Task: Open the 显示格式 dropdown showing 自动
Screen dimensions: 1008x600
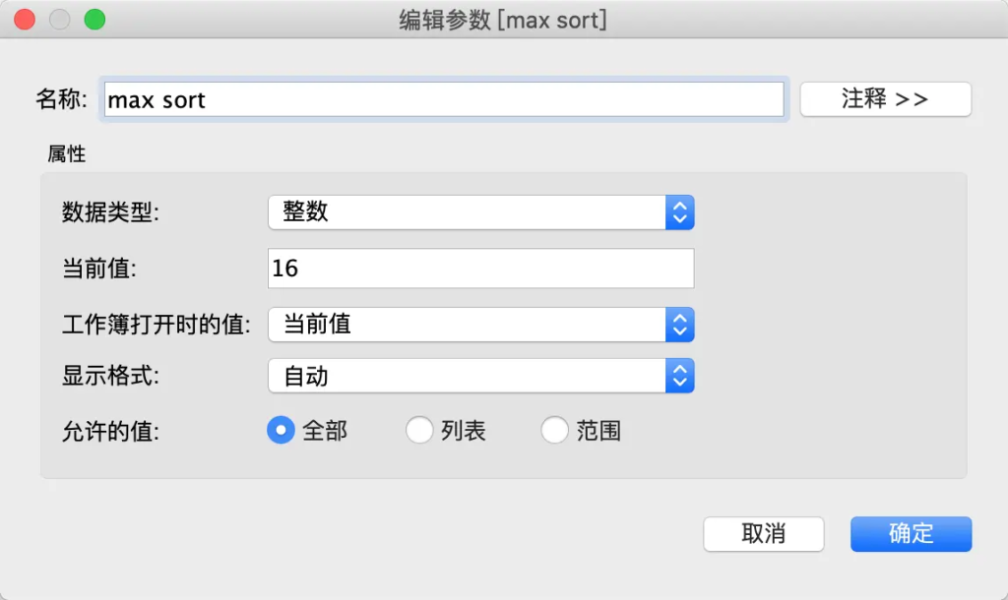Action: (x=480, y=376)
